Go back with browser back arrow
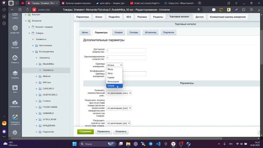The height and width of the screenshot is (148, 263). point(12,10)
